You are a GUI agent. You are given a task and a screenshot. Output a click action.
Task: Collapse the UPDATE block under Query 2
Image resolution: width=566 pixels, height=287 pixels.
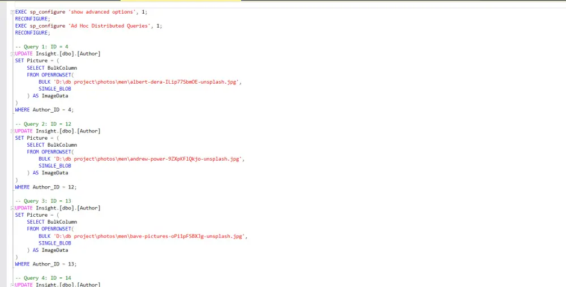pyautogui.click(x=12, y=131)
